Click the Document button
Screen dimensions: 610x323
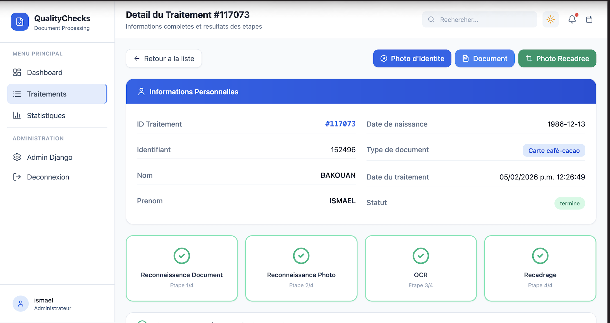485,59
